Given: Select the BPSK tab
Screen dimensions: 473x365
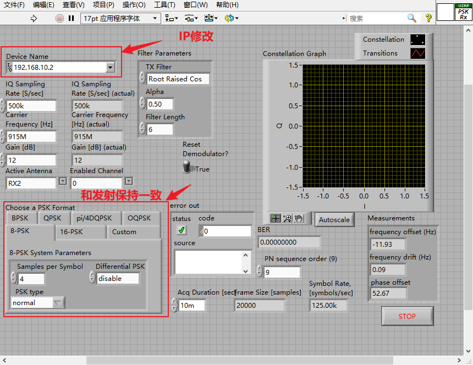Looking at the screenshot, I should 20,218.
